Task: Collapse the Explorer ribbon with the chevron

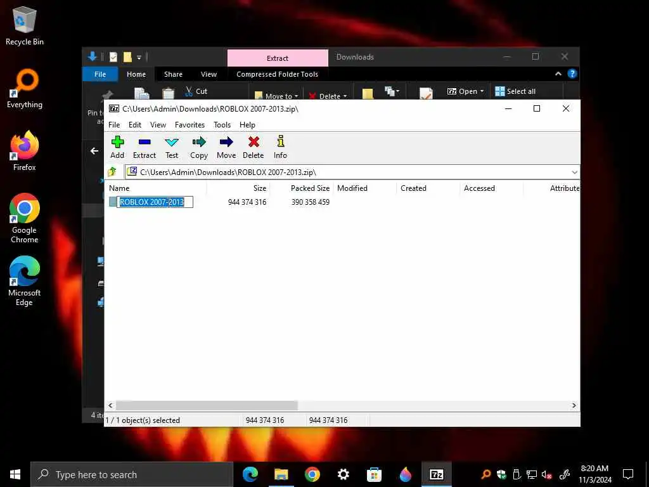Action: [x=558, y=74]
